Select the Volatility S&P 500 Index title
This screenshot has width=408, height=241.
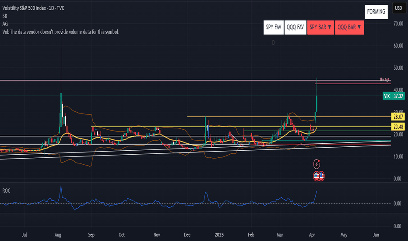coord(33,8)
